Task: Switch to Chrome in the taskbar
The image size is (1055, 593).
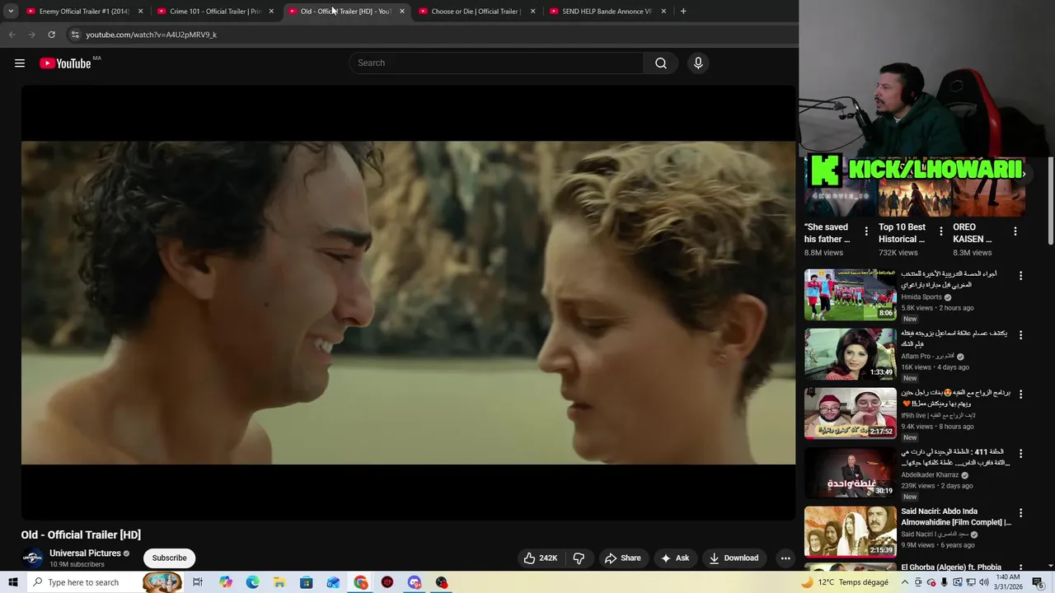Action: [x=361, y=582]
